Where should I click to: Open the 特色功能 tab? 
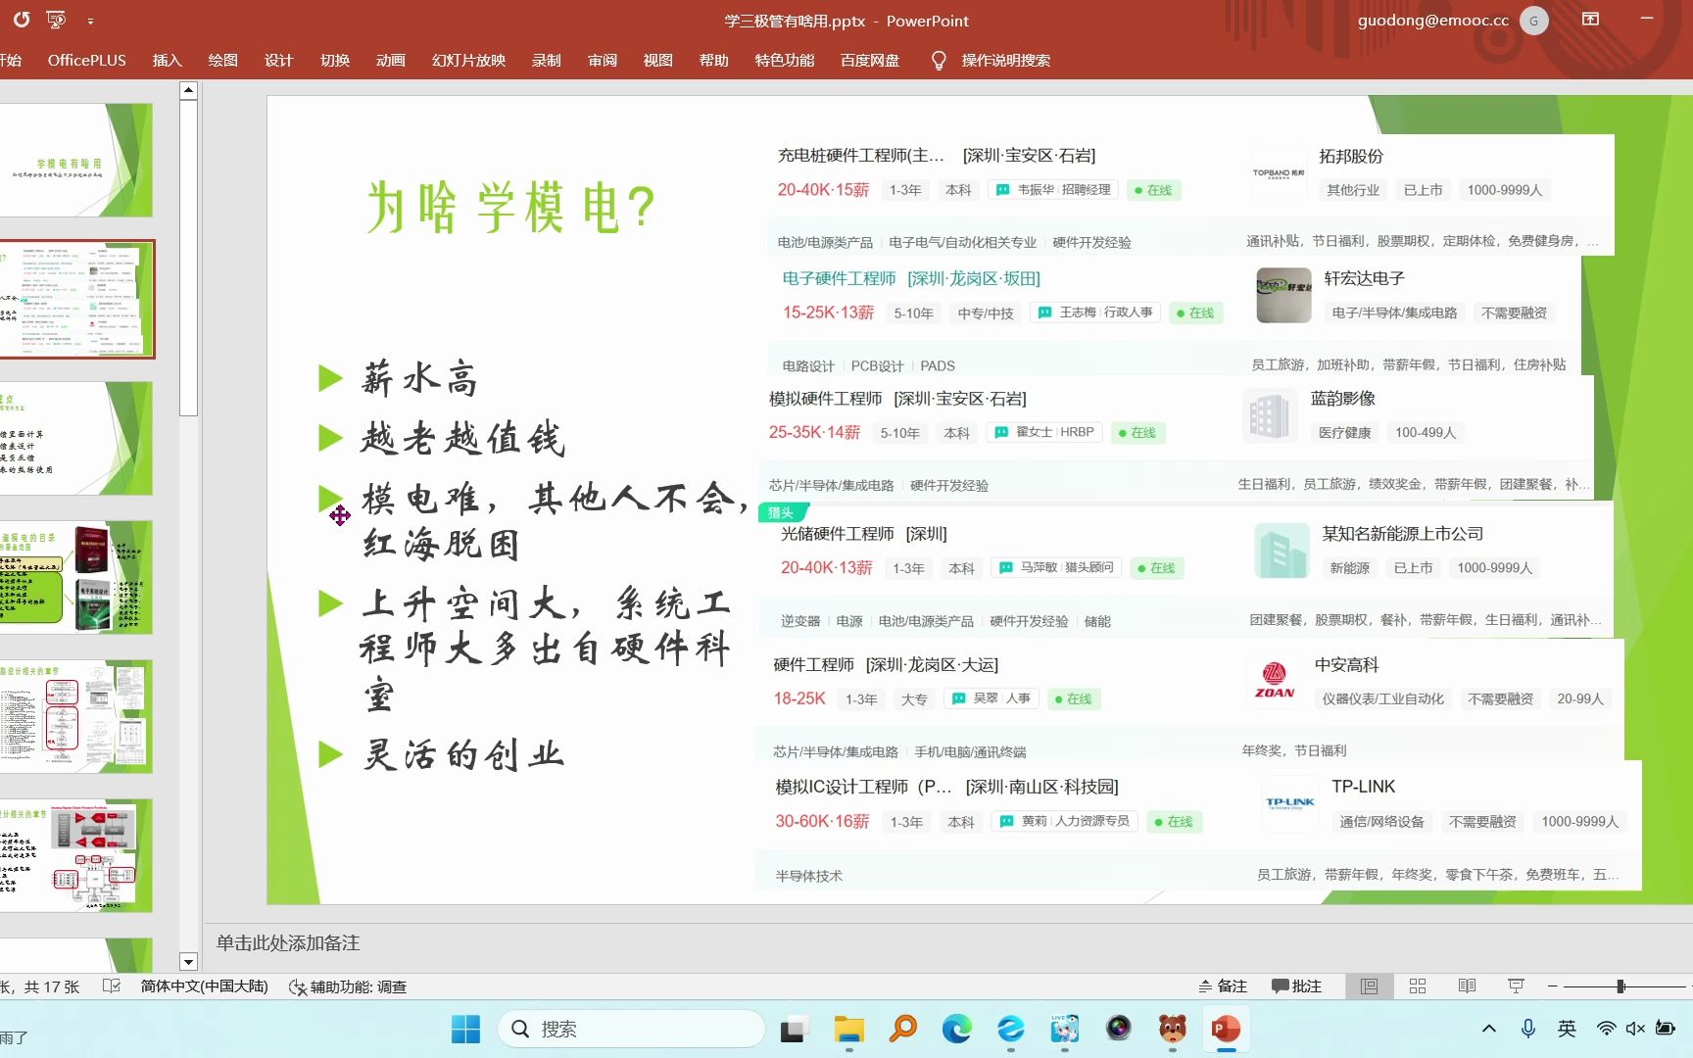[x=785, y=61]
